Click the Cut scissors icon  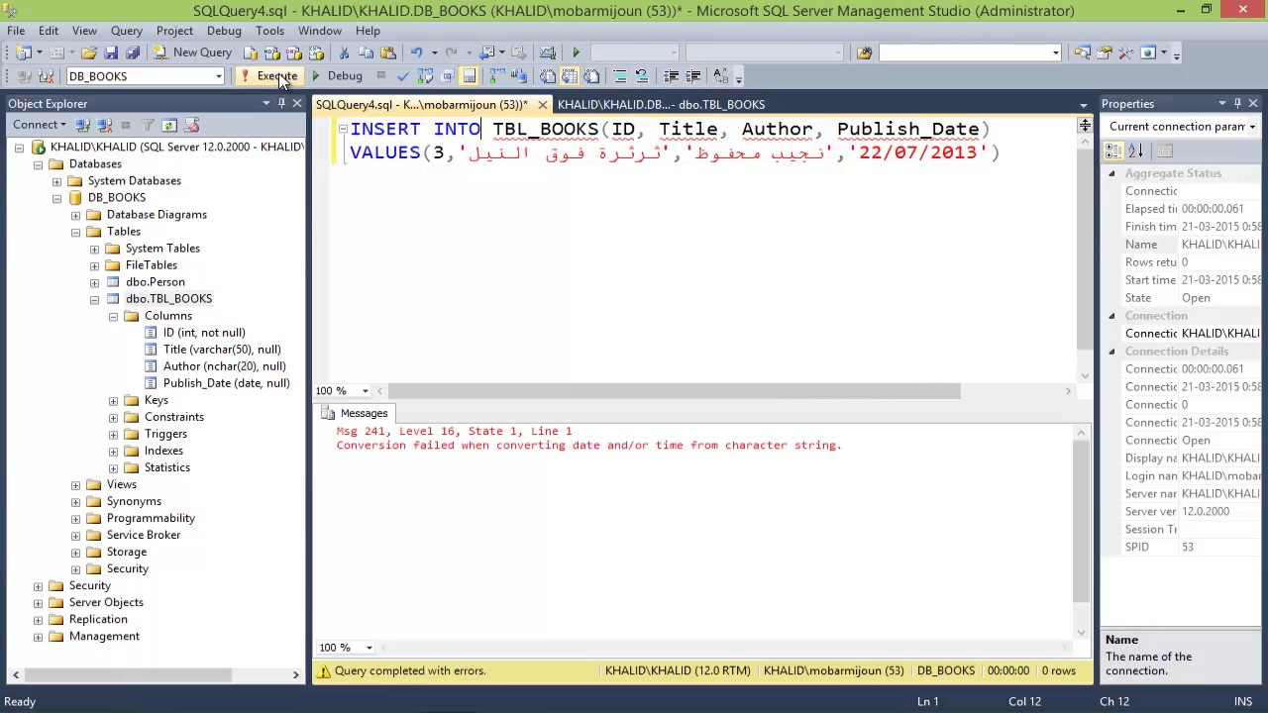pyautogui.click(x=344, y=52)
